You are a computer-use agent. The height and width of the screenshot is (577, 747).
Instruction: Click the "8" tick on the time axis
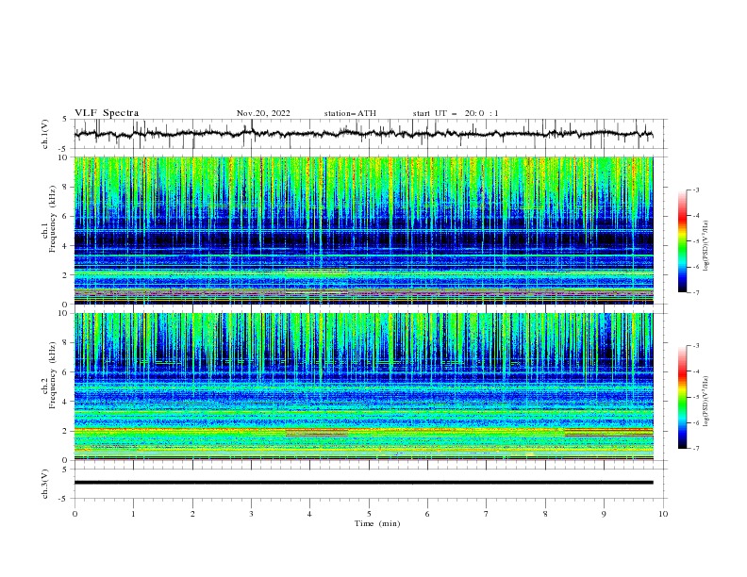[x=545, y=514]
